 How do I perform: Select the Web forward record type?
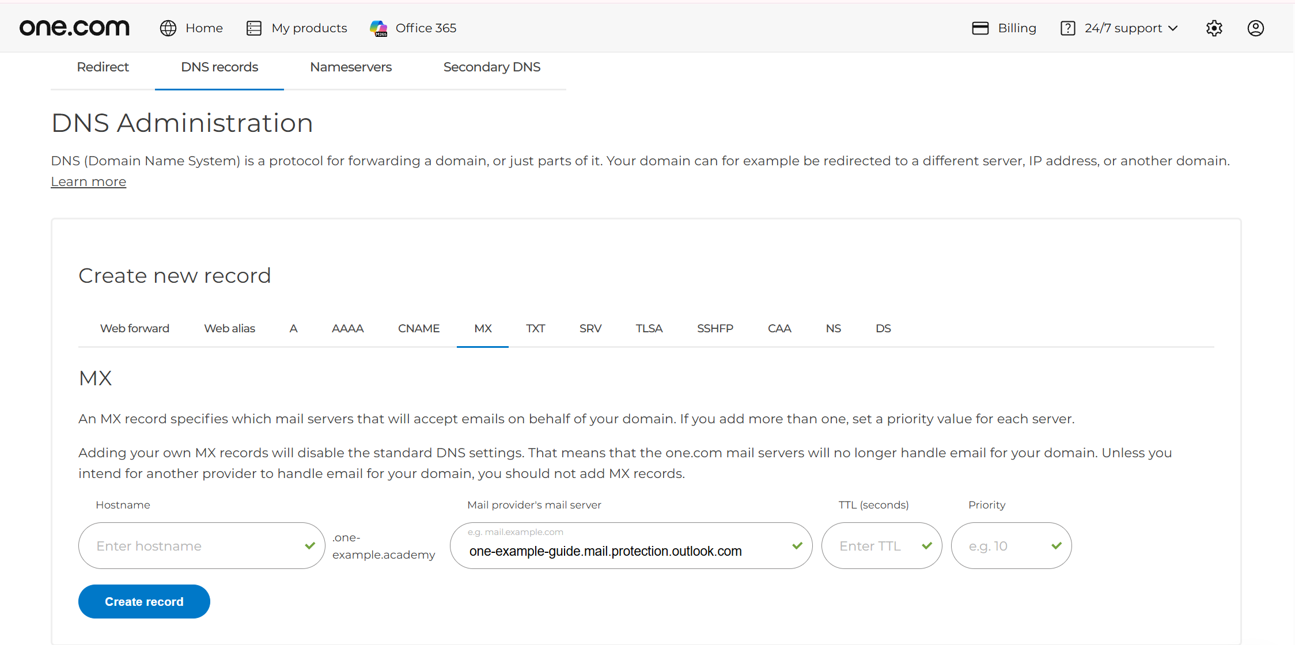[x=135, y=328]
